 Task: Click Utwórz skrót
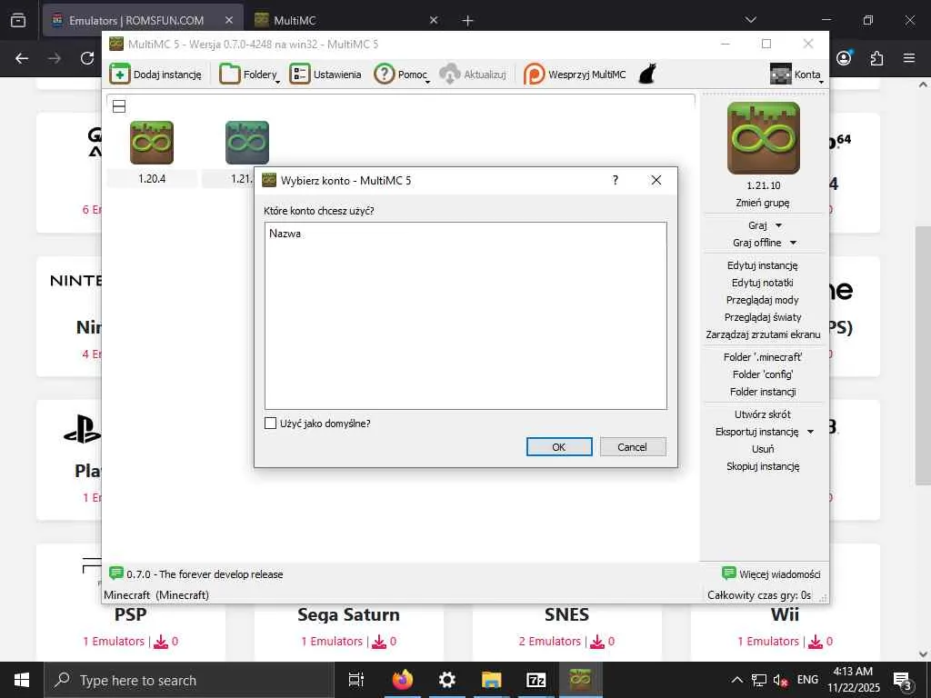(x=763, y=414)
